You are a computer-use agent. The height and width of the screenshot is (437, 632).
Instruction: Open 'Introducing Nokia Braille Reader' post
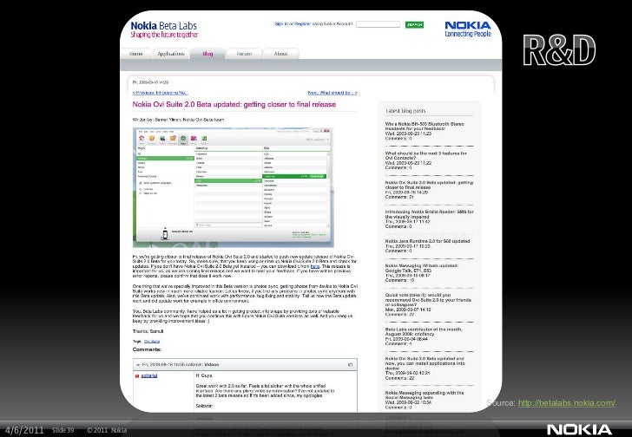(429, 214)
